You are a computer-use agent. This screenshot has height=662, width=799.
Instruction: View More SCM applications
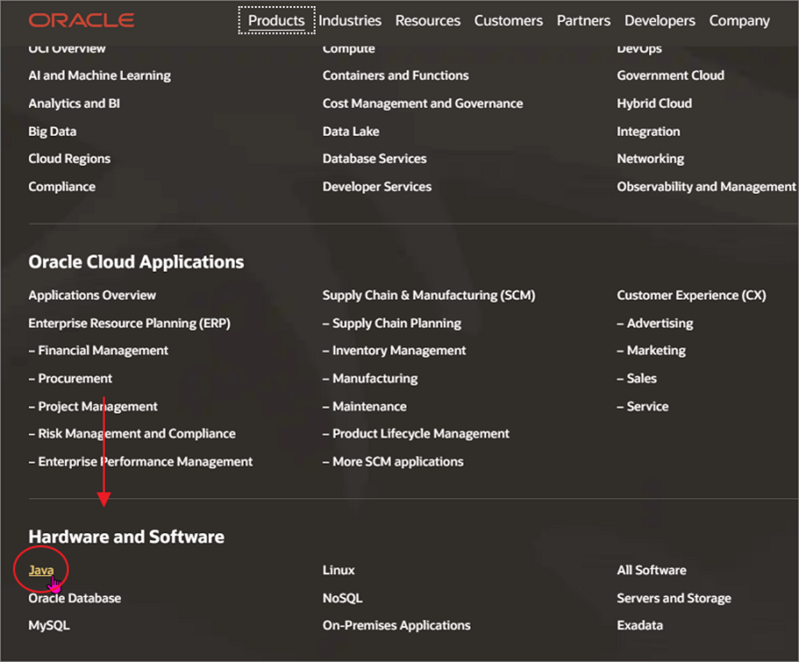point(393,461)
